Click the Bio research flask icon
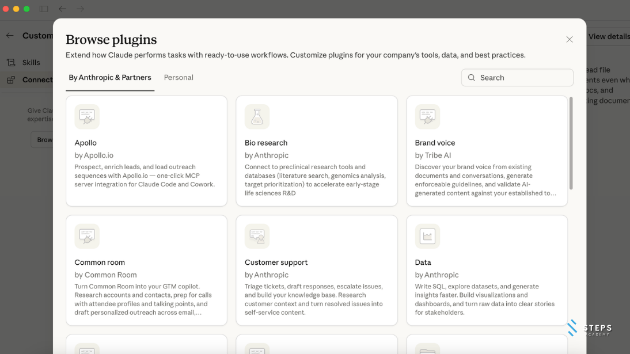Image resolution: width=630 pixels, height=354 pixels. (x=257, y=117)
